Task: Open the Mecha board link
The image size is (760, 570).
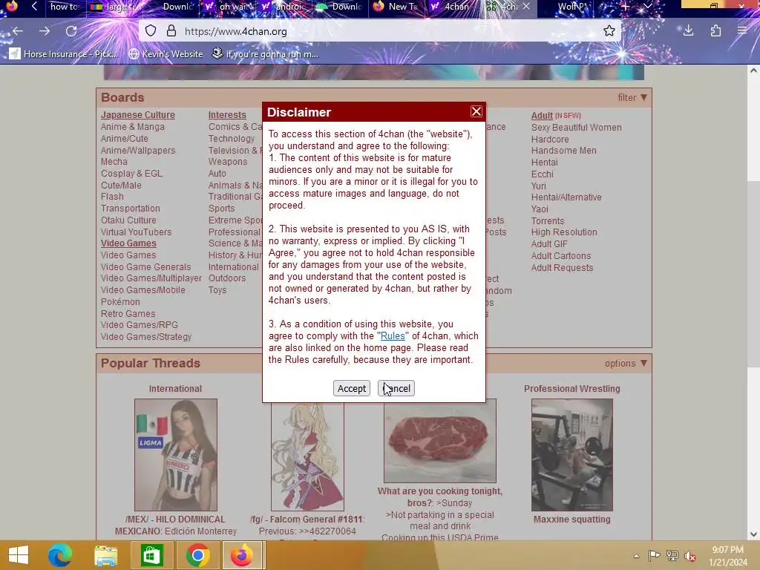Action: pyautogui.click(x=114, y=161)
